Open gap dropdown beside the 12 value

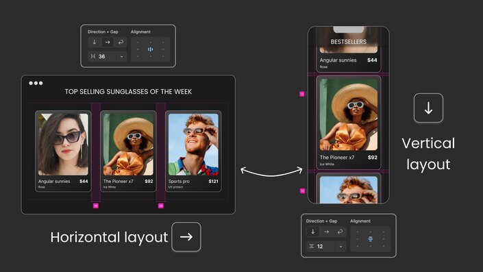[340, 247]
